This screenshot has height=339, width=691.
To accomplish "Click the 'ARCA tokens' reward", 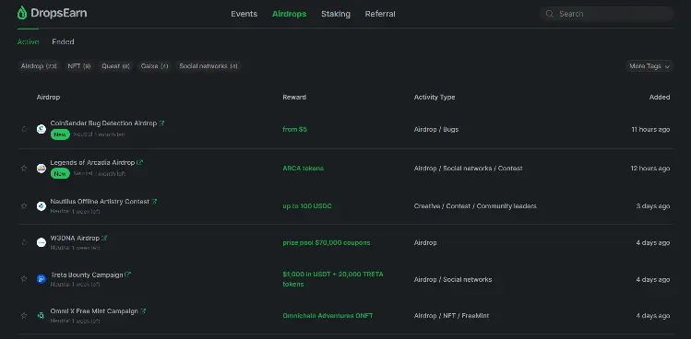I will [304, 169].
